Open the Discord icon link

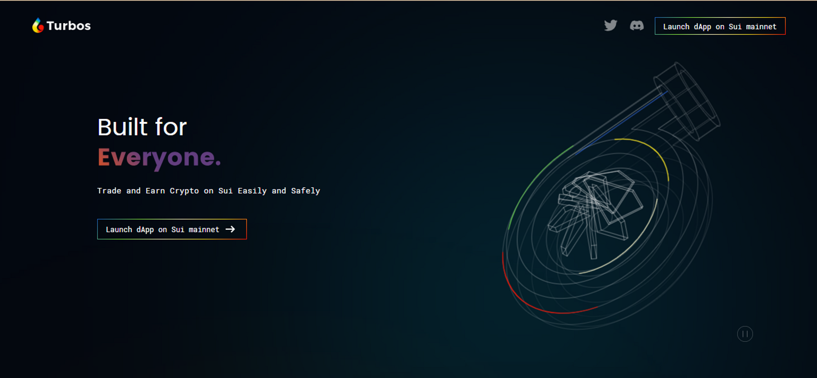(x=636, y=26)
